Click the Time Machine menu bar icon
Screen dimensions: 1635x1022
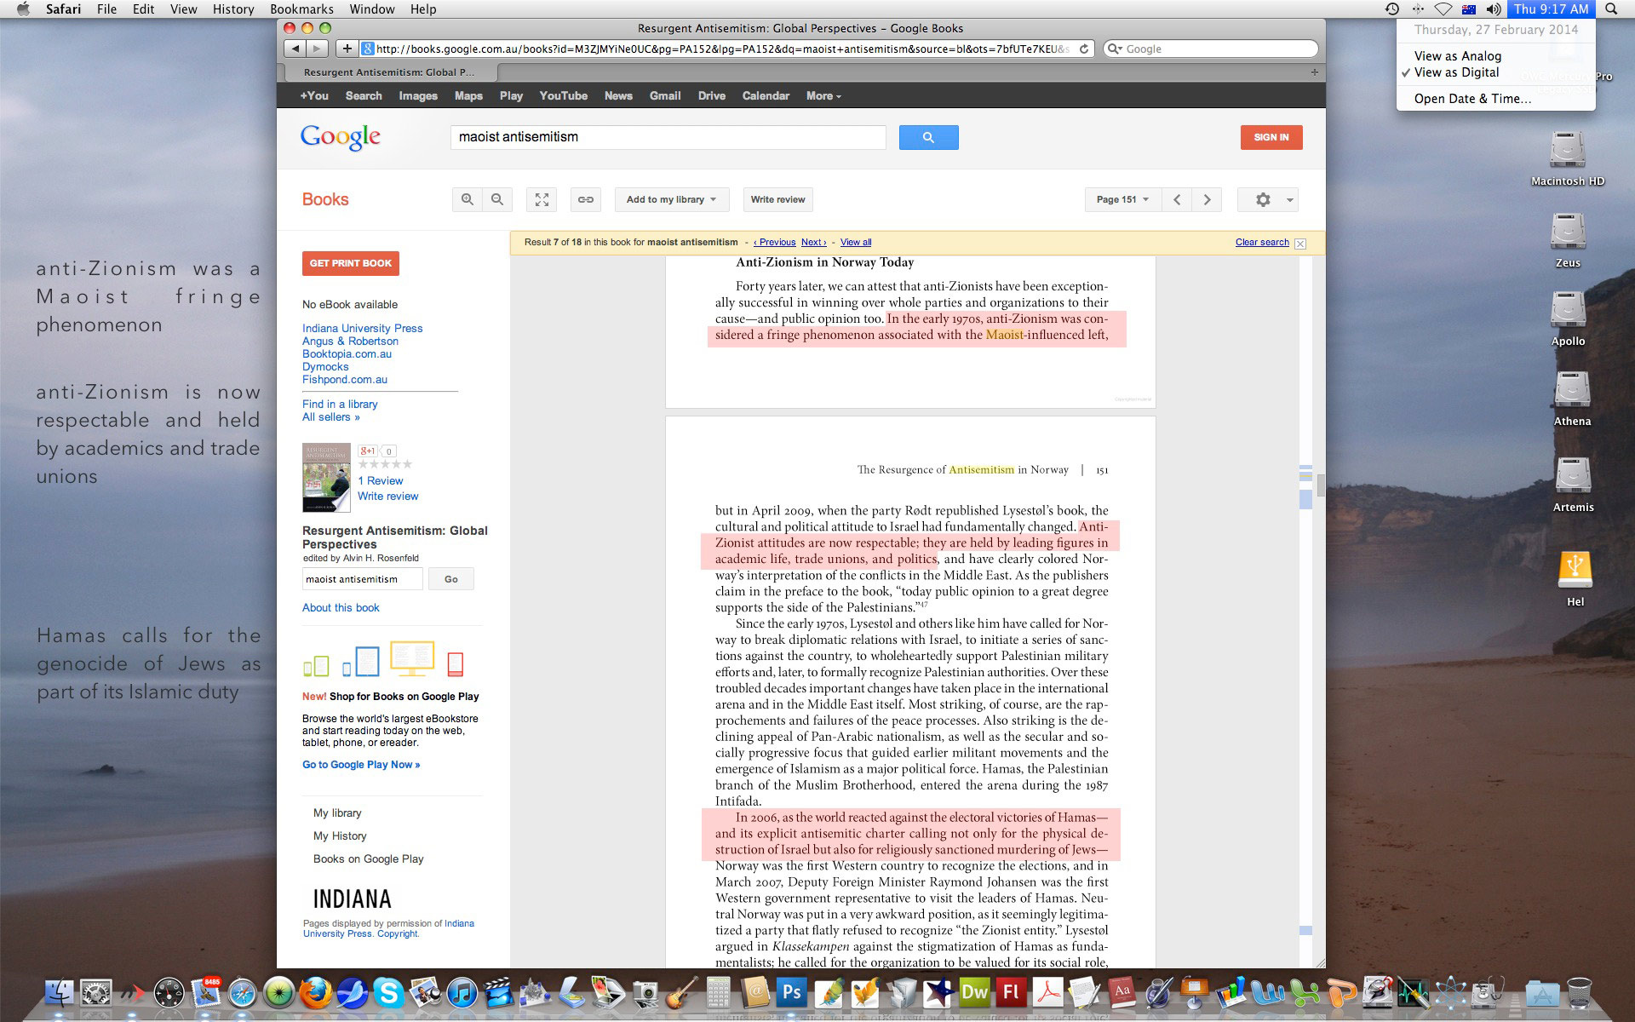pos(1392,9)
